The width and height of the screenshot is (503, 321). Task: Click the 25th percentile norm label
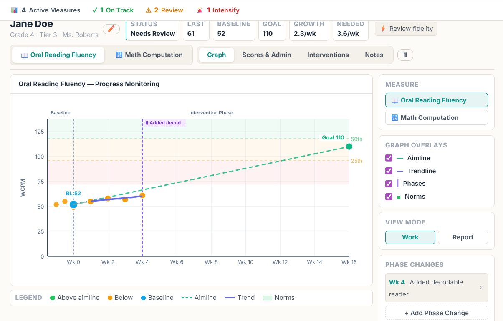356,161
